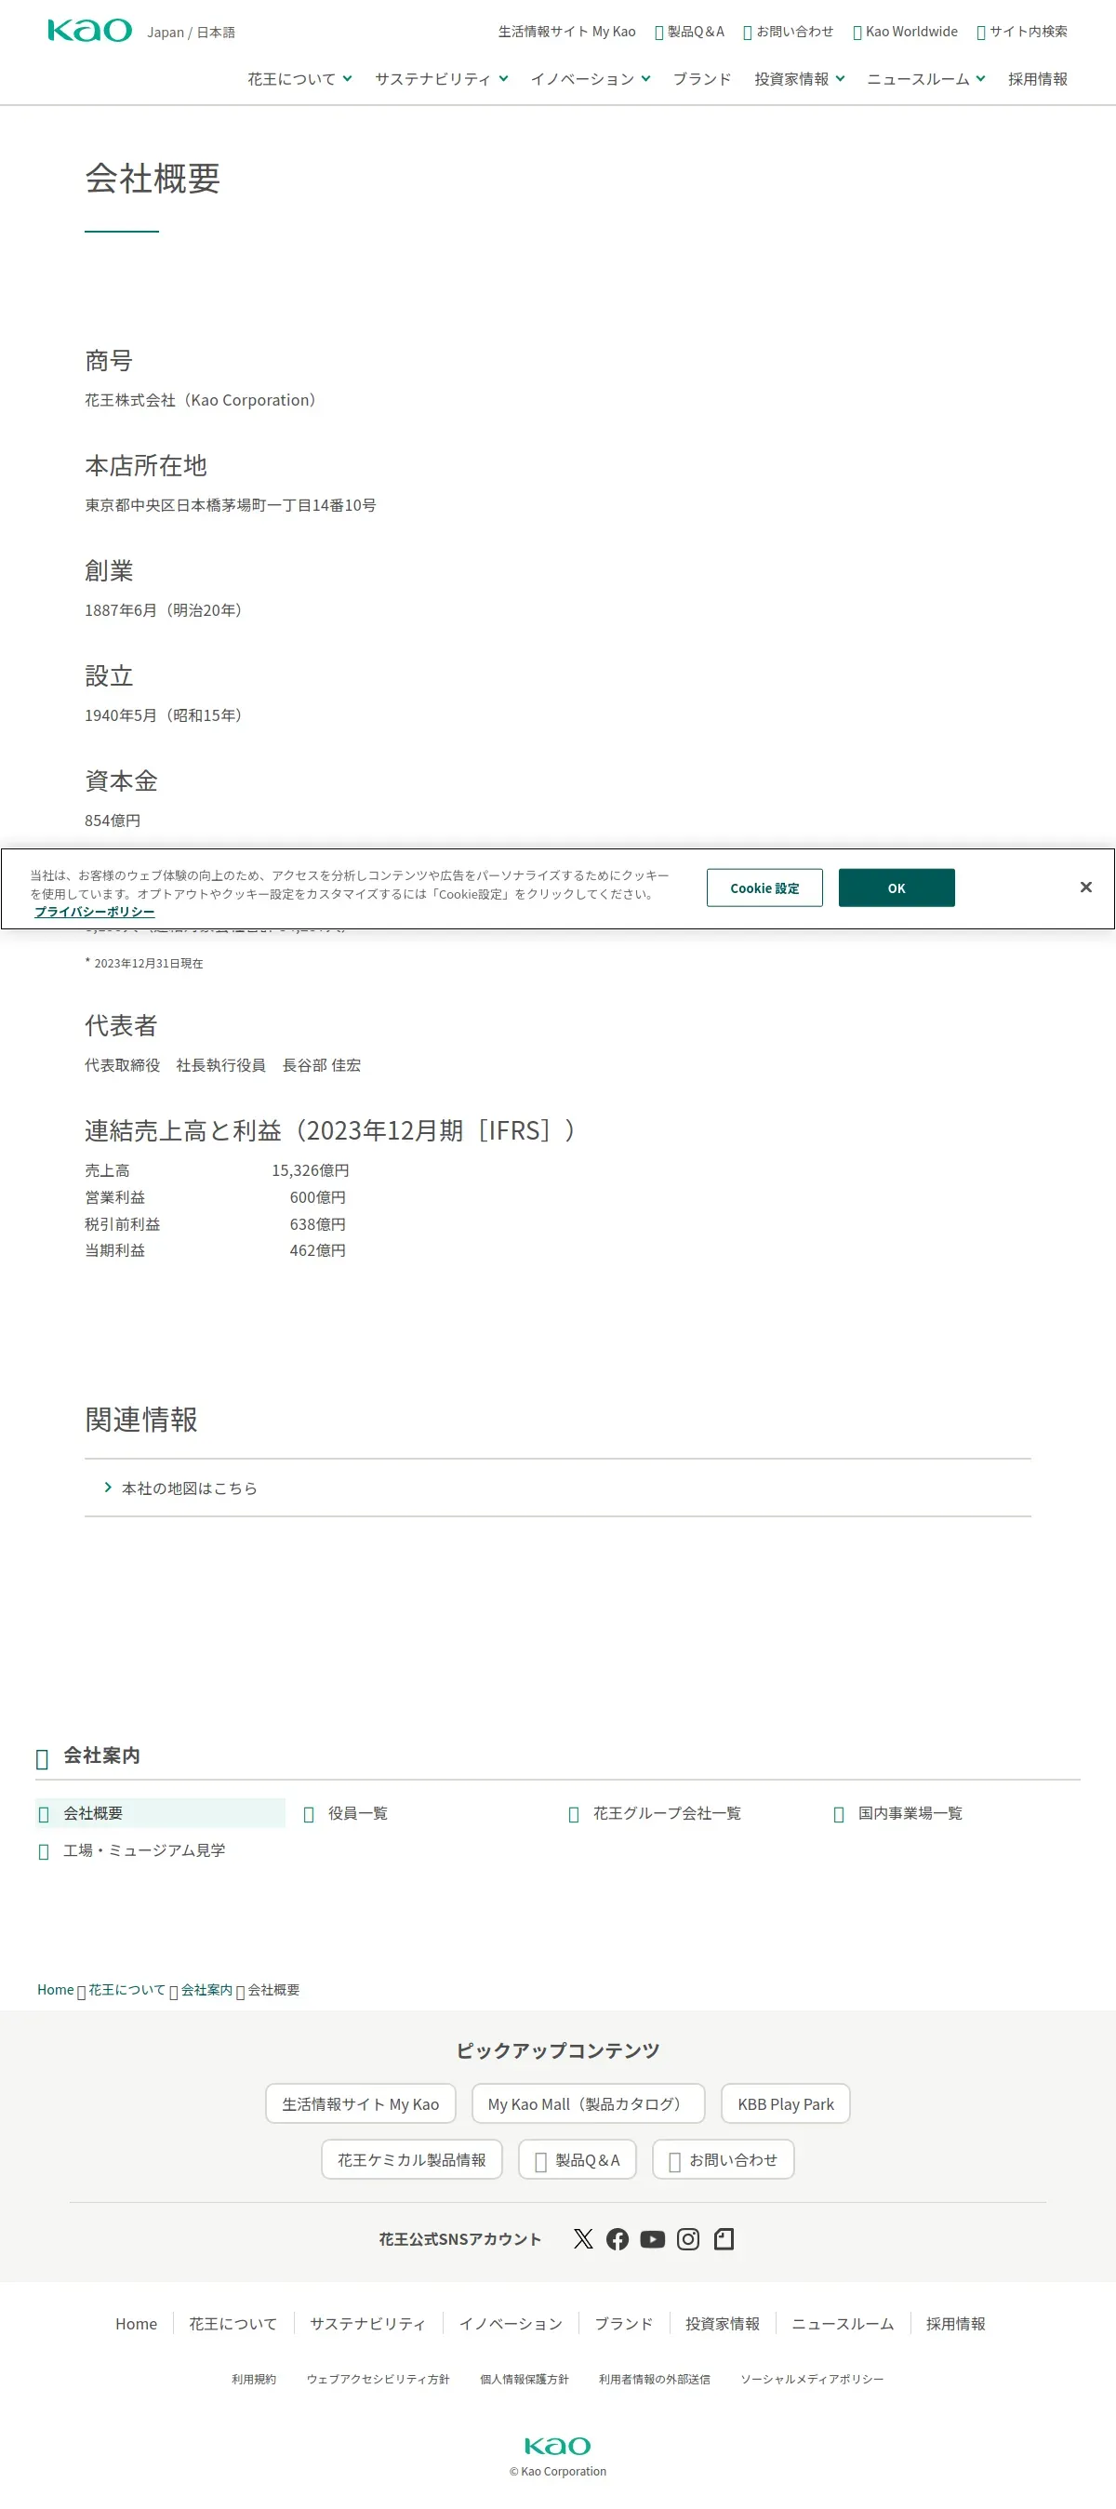Click the KBB Play Park button

(786, 2102)
